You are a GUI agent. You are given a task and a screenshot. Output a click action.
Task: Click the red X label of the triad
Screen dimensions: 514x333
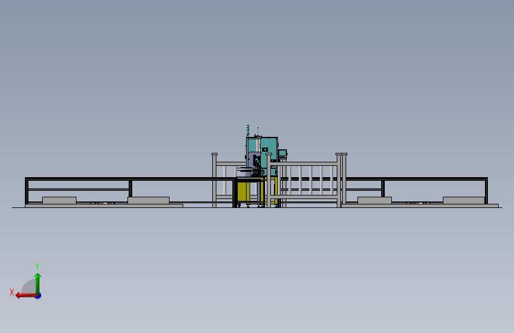point(12,292)
